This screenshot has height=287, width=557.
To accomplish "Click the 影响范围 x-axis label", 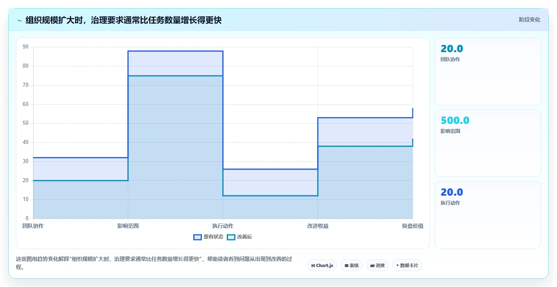I will click(128, 226).
